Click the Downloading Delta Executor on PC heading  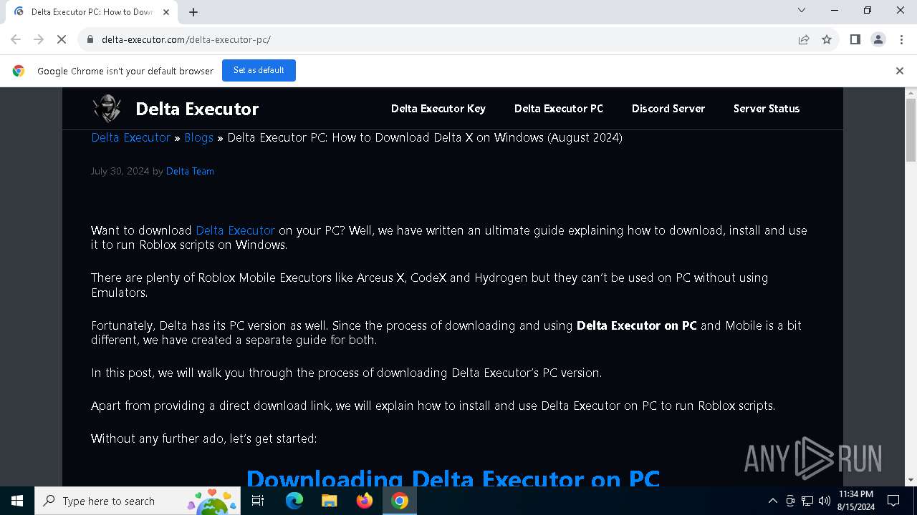click(x=453, y=477)
